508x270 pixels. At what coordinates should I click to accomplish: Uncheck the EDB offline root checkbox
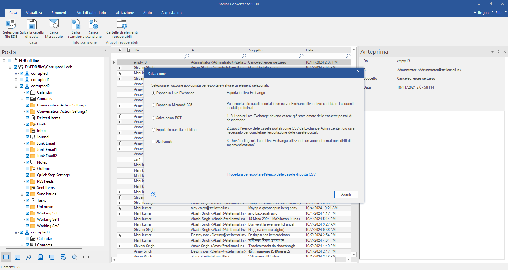pos(10,61)
